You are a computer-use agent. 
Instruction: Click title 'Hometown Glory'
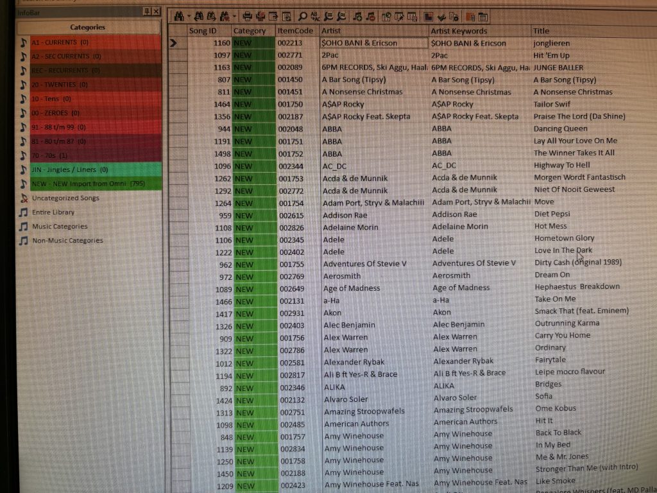tap(564, 238)
